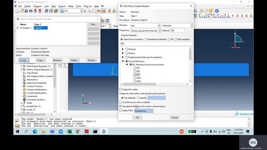
Task: Apply custom view number 4
Action: 247,16
